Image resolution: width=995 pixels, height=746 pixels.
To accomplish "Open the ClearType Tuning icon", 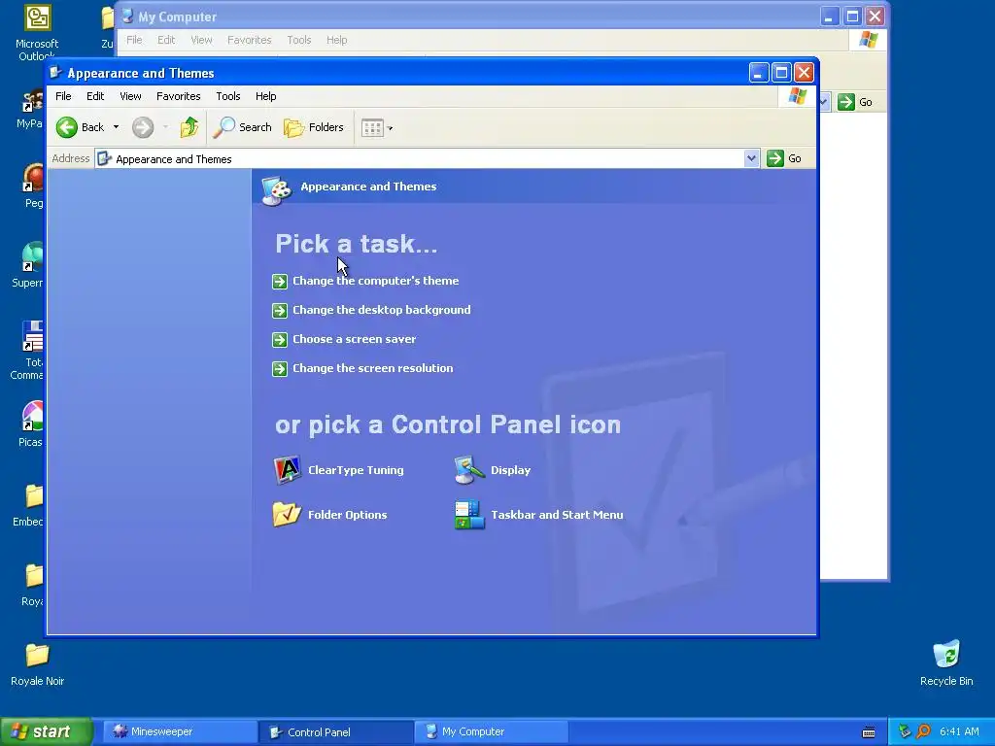I will click(287, 470).
